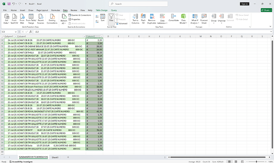The height and width of the screenshot is (163, 274).
Task: Open the Review tab
Action: [74, 10]
